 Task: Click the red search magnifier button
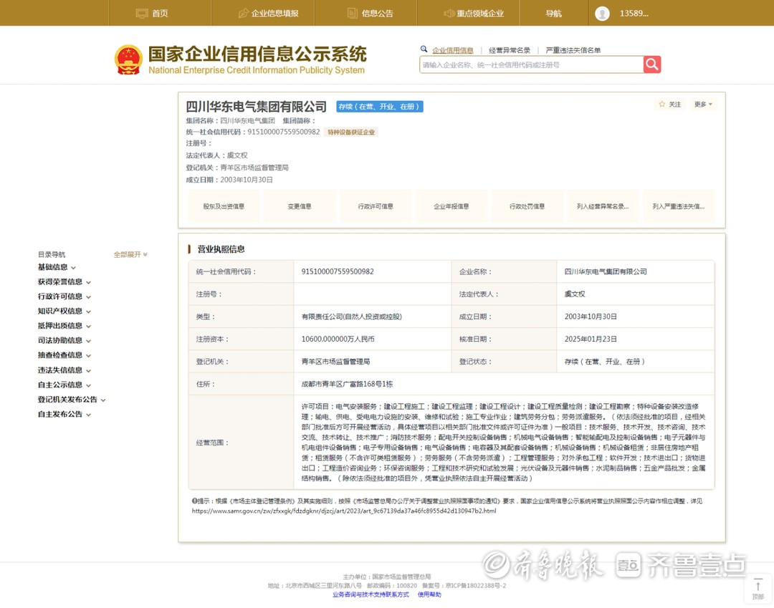651,64
